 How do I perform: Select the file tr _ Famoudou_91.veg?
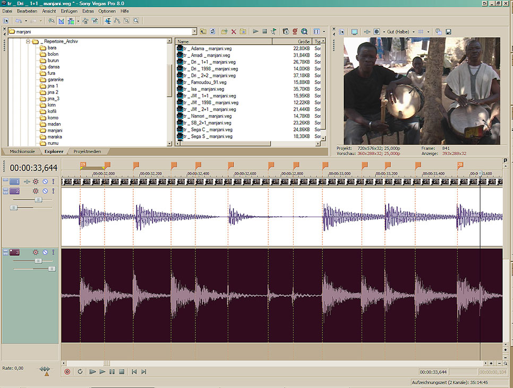pos(205,82)
